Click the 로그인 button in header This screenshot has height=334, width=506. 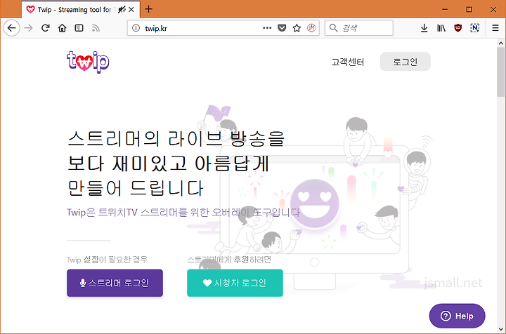(x=405, y=62)
